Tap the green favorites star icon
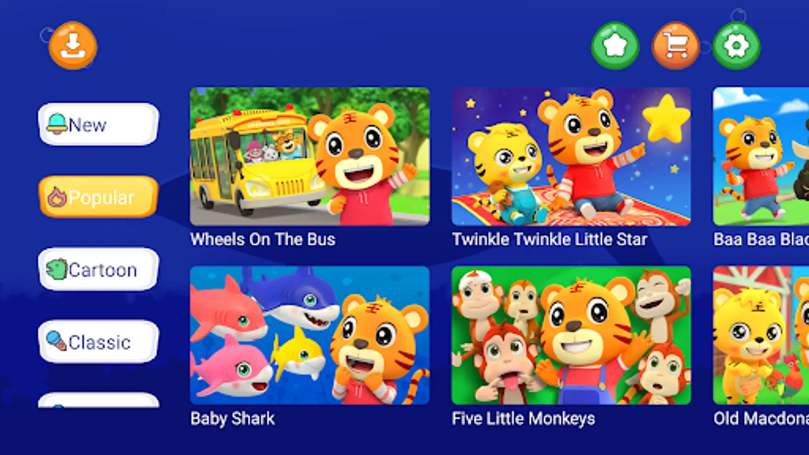Image resolution: width=809 pixels, height=455 pixels. (x=615, y=45)
